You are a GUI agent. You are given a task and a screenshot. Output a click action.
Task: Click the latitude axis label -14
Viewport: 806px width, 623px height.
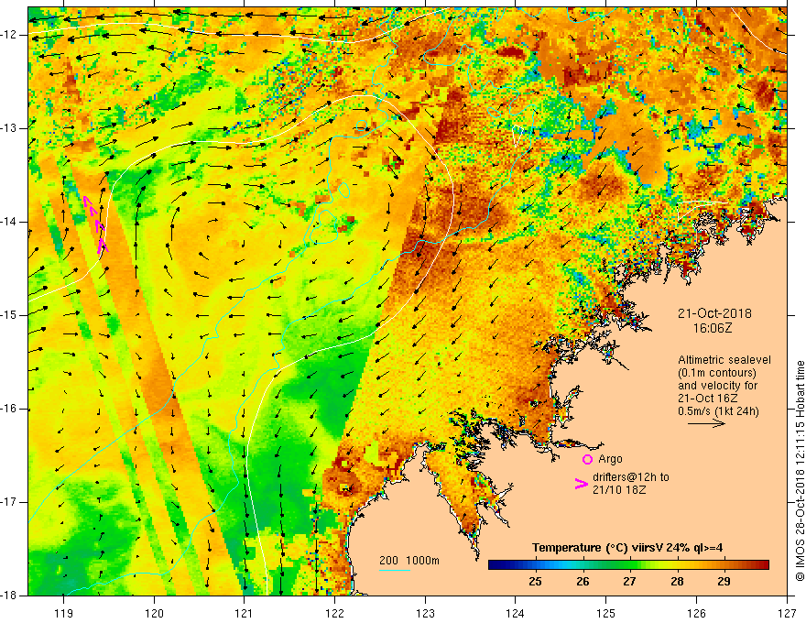(x=9, y=222)
